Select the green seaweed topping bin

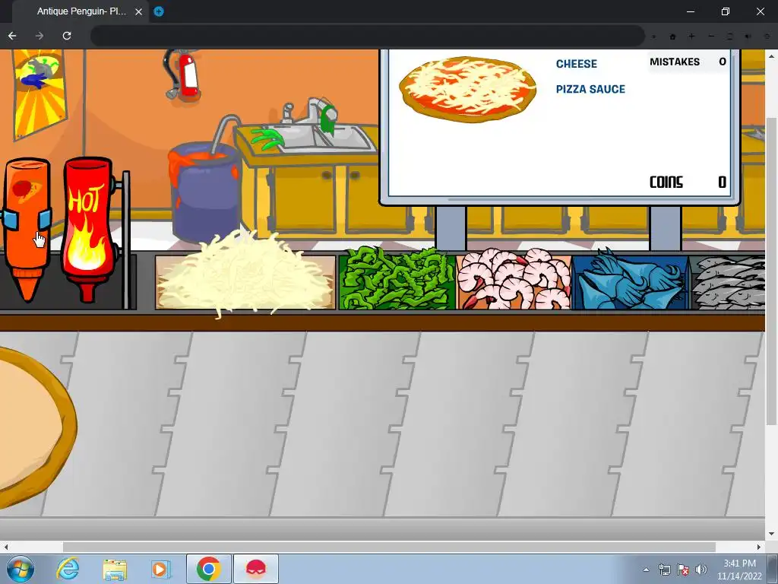(x=397, y=280)
